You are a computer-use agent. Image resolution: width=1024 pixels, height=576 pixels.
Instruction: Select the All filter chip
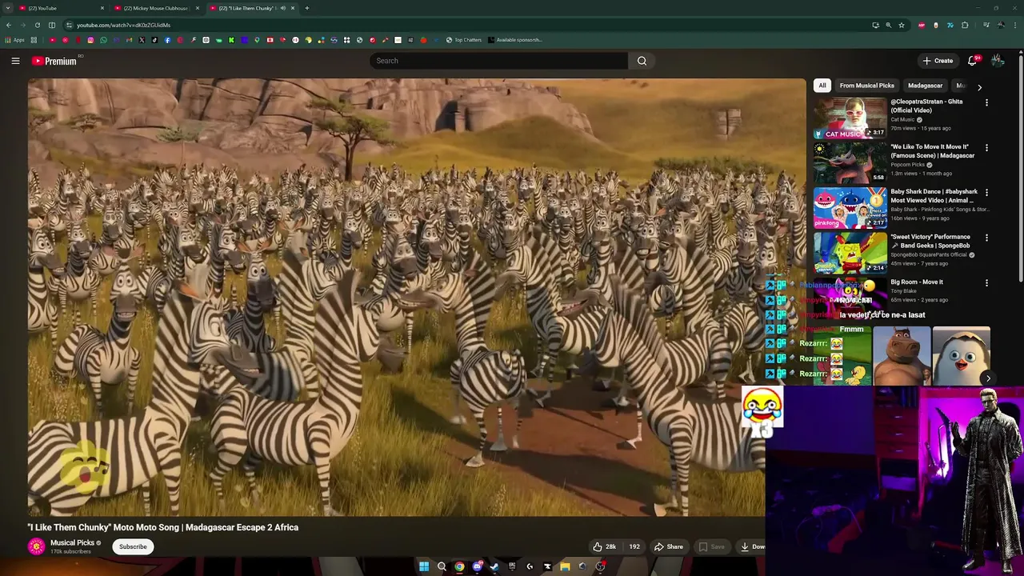tap(822, 86)
